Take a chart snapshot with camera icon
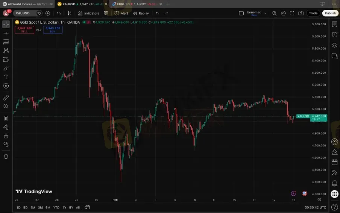The width and height of the screenshot is (340, 213). tap(301, 13)
